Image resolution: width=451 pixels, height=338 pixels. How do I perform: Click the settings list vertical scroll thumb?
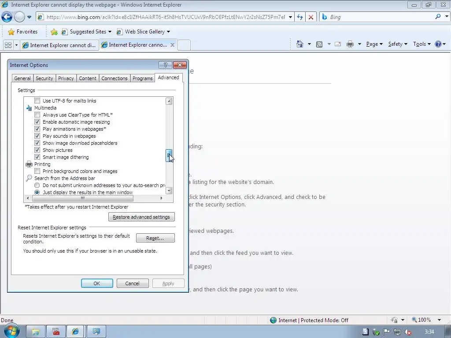[x=169, y=155]
